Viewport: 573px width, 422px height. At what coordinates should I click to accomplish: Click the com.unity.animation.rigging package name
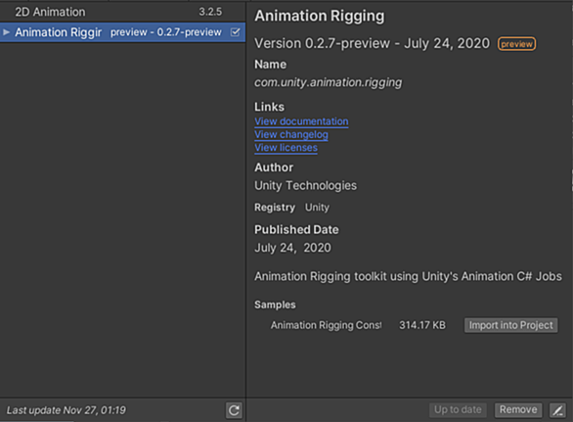click(329, 82)
